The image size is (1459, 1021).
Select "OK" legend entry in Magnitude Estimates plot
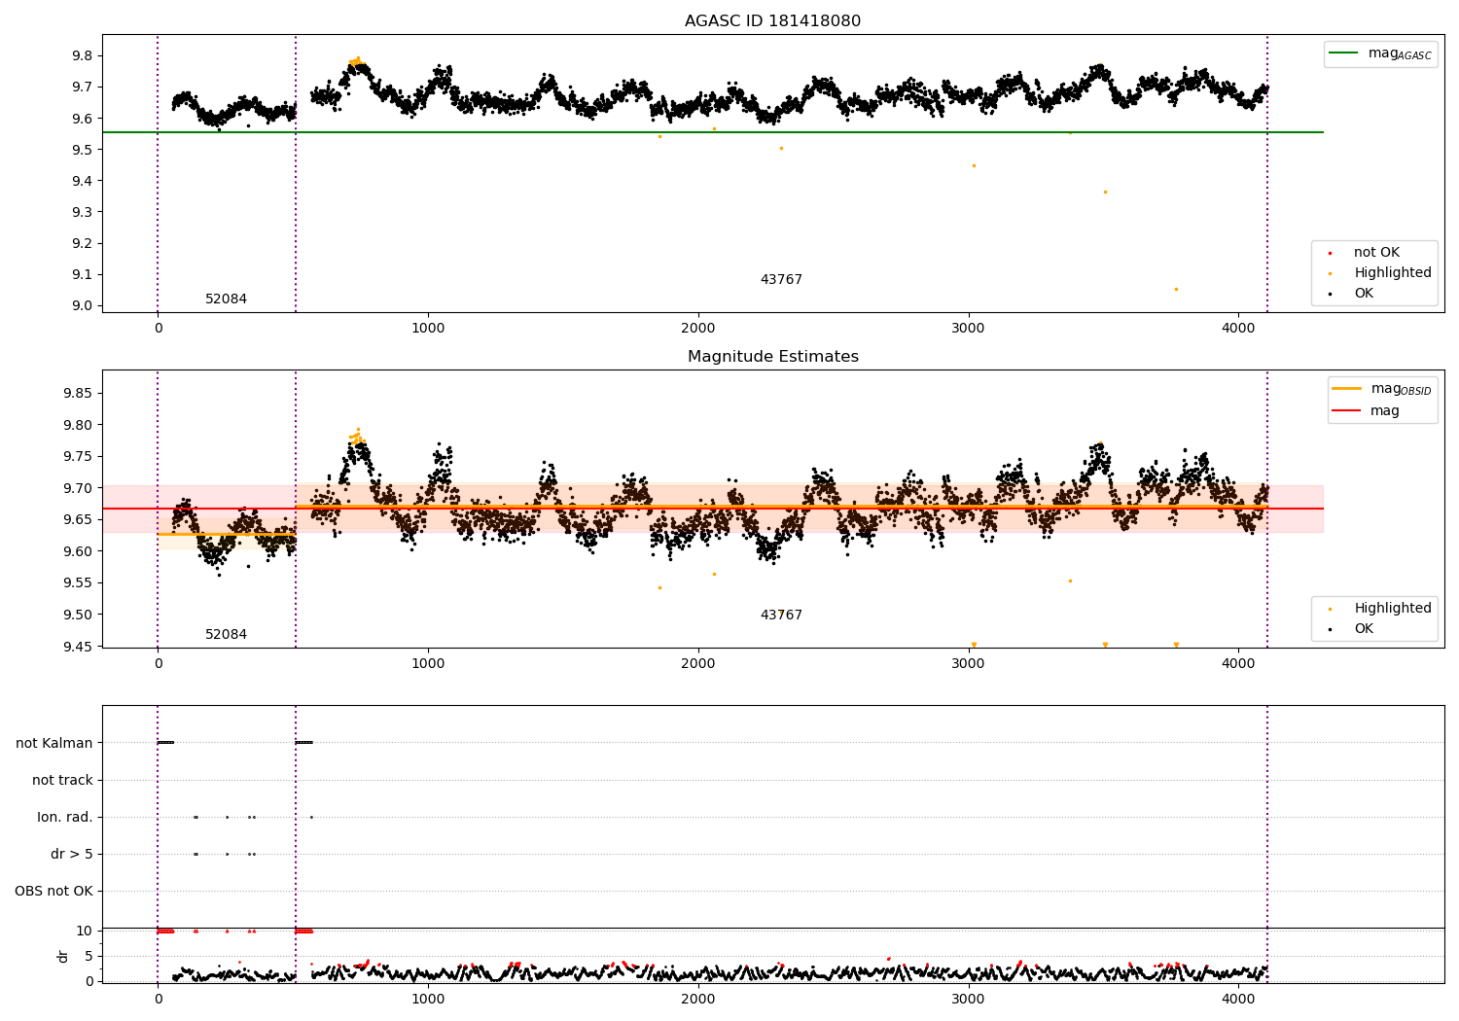coord(1364,629)
